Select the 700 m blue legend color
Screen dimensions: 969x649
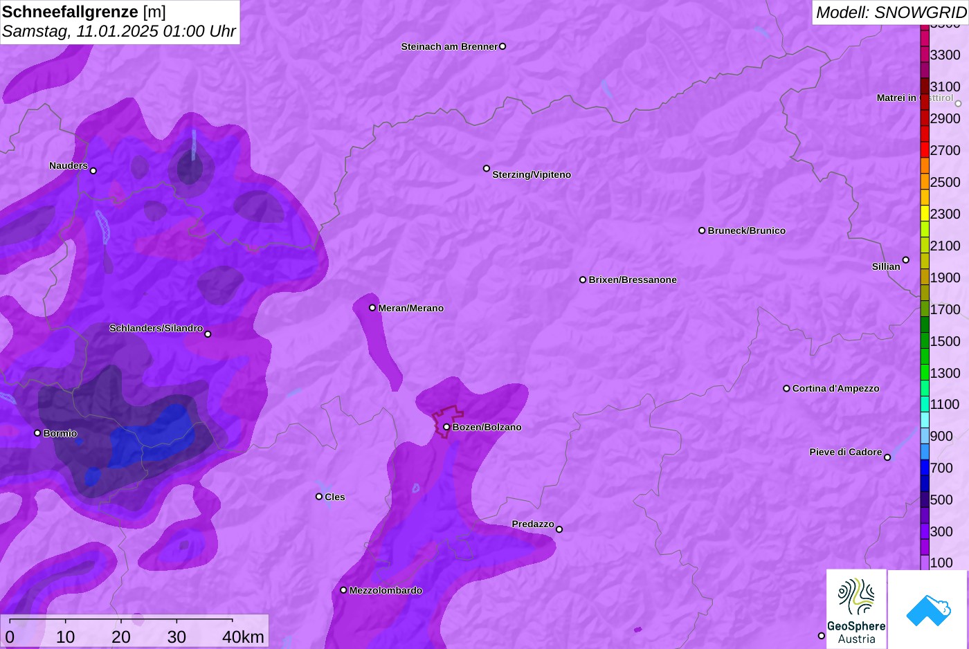click(x=925, y=468)
